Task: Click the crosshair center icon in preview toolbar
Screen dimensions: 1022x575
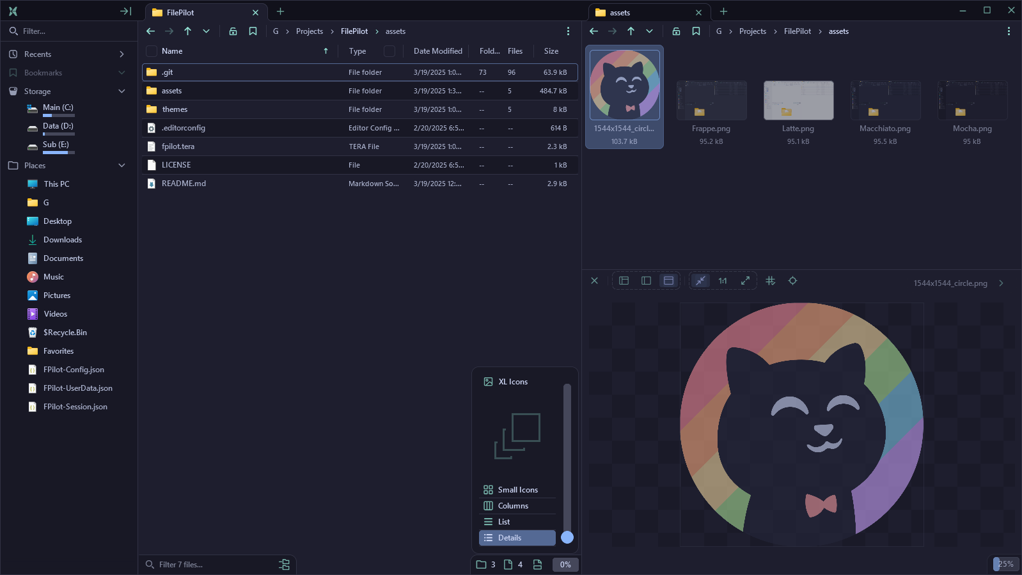Action: [792, 281]
